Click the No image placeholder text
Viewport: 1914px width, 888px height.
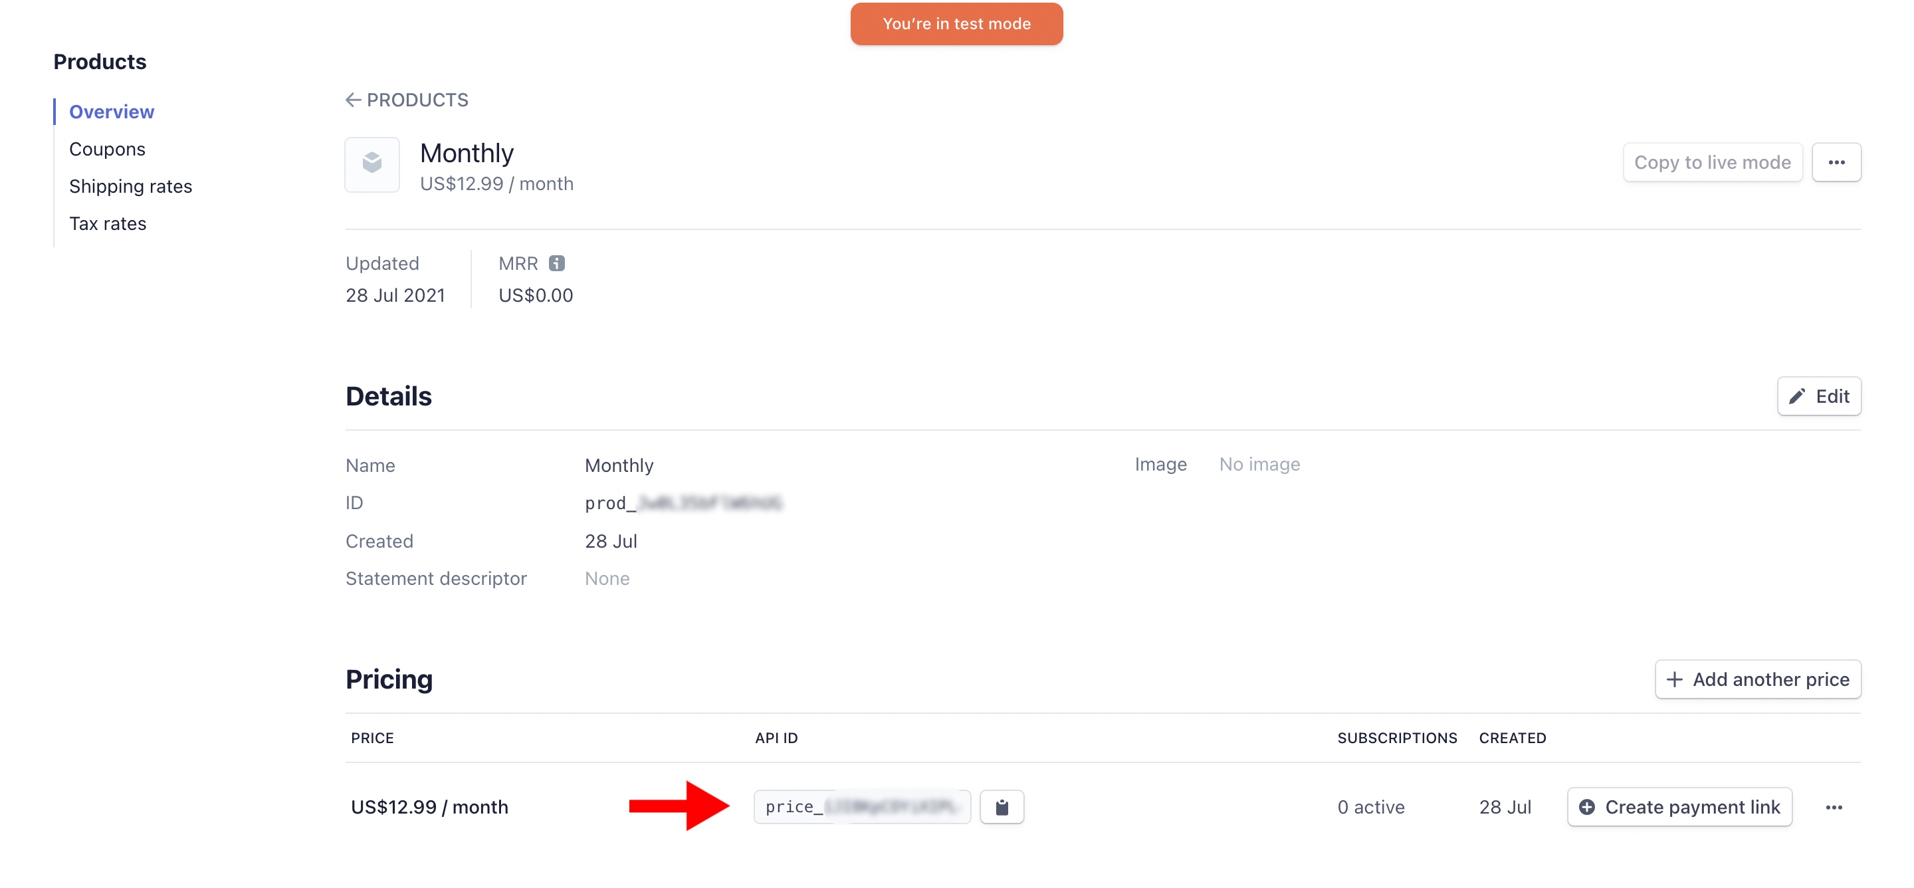1259,465
